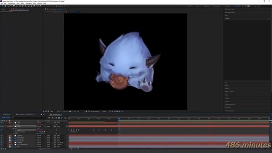The image size is (272, 153).
Task: Open the Effect menu
Action: (23, 3)
